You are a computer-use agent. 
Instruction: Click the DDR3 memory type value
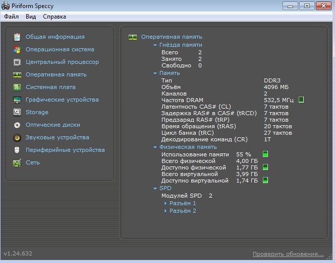coord(272,80)
